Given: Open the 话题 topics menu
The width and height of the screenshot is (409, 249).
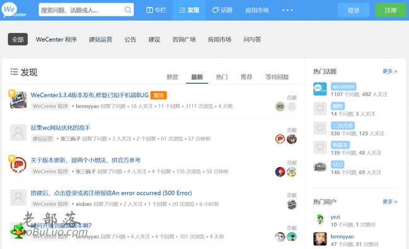Looking at the screenshot, I should point(222,10).
